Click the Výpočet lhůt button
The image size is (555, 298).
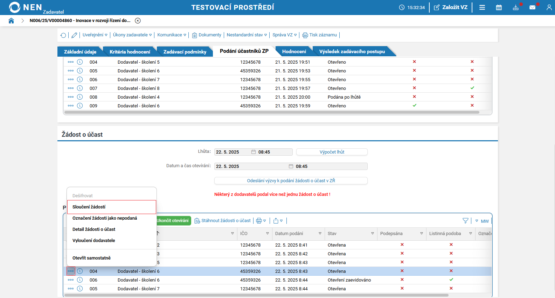pyautogui.click(x=332, y=152)
